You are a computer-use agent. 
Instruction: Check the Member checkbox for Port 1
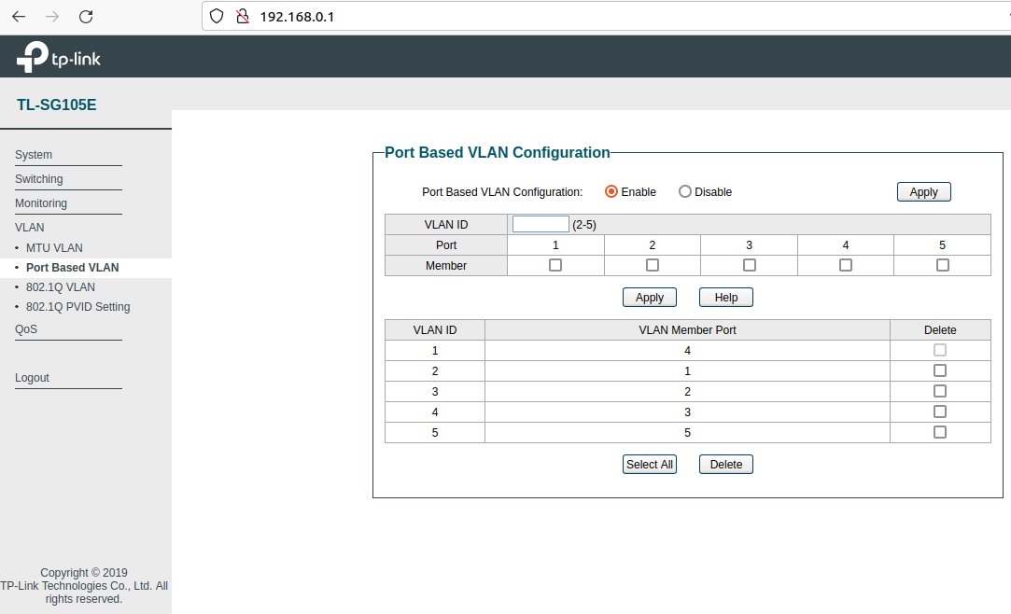click(x=555, y=265)
